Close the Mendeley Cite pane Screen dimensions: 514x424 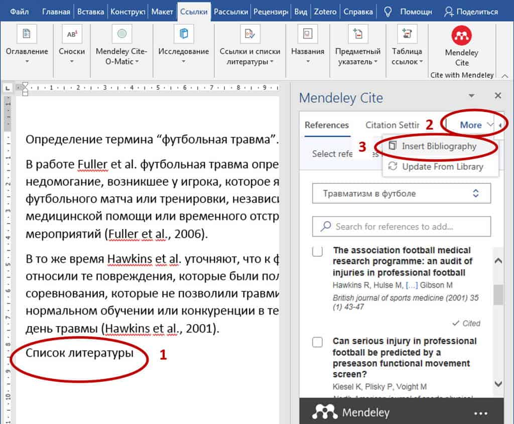click(x=497, y=95)
